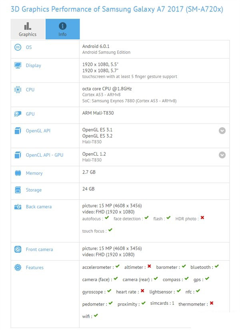
Task: Click the Display monitor icon
Action: [18, 65]
